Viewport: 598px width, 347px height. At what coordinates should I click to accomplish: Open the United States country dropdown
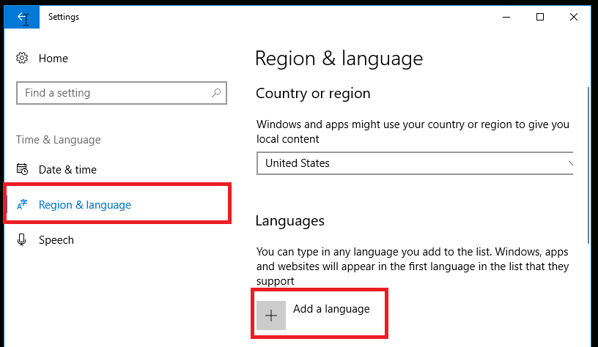[415, 163]
